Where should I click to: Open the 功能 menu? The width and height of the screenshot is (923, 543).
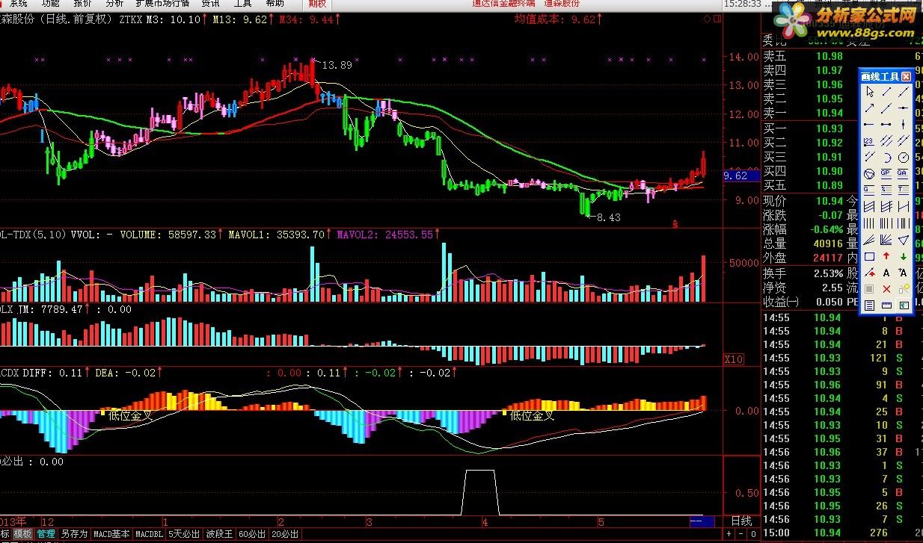pyautogui.click(x=50, y=4)
